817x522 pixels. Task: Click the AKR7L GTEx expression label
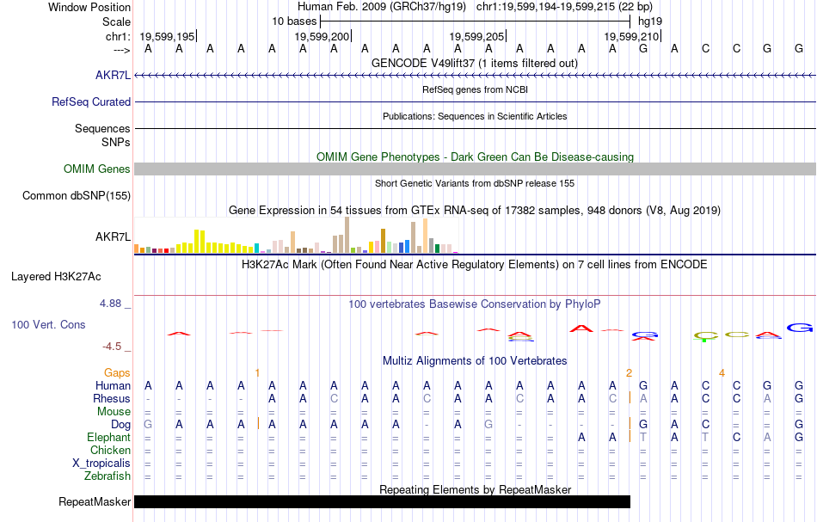113,236
